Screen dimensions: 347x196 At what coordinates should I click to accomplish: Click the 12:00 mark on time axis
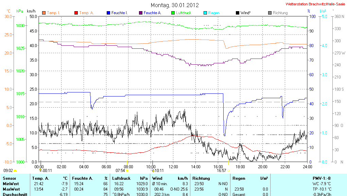coord(173,167)
